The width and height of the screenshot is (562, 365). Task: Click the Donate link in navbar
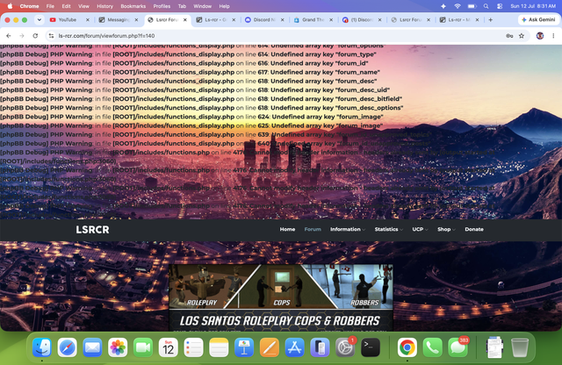(474, 229)
